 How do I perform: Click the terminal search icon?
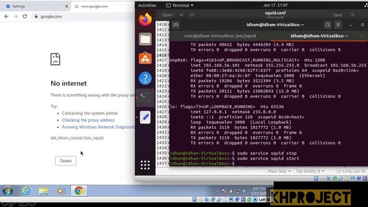(x=328, y=25)
